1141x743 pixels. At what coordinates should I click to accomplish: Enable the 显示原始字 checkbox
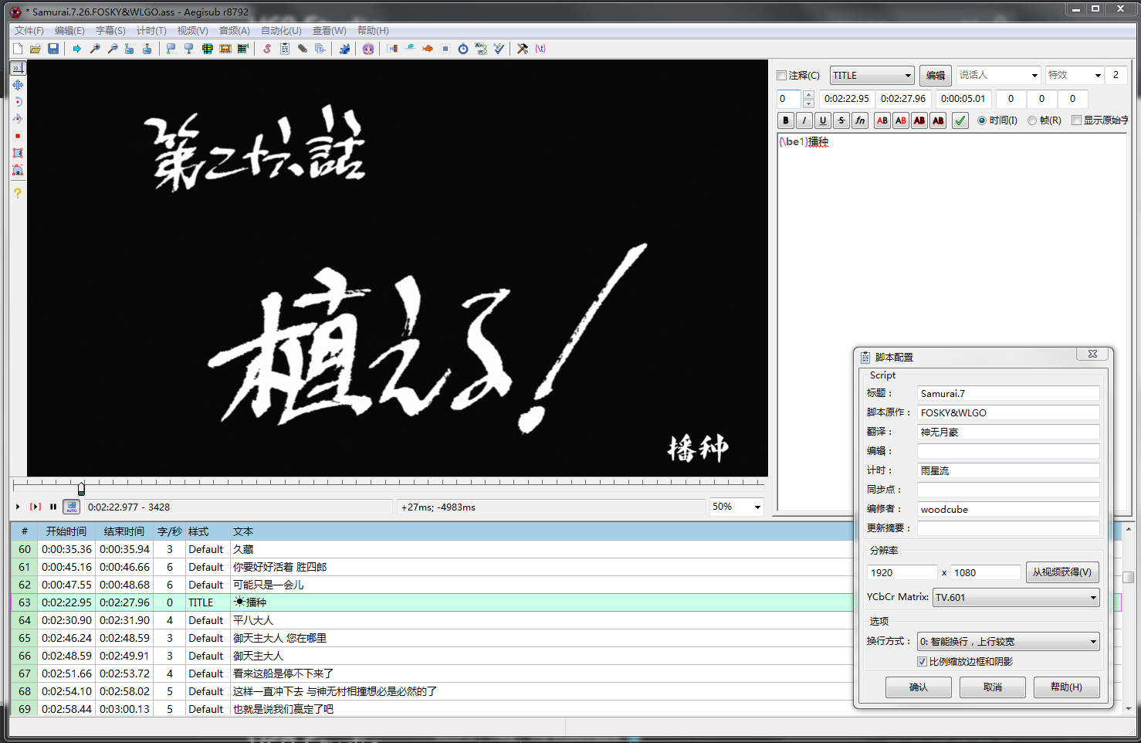1077,120
